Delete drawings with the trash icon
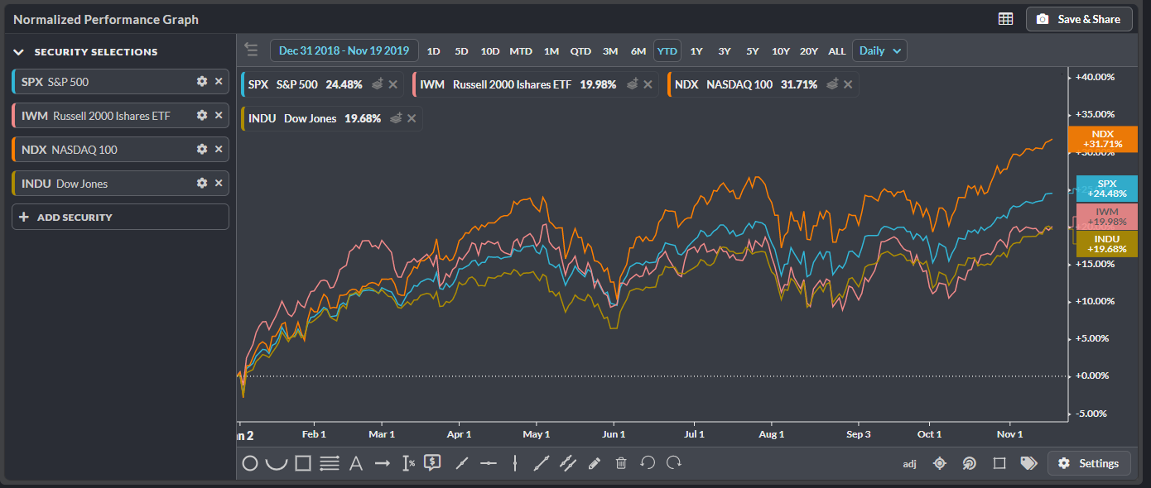This screenshot has width=1151, height=488. pyautogui.click(x=621, y=463)
